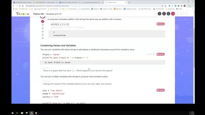Open the Email Templates bookmark
This screenshot has width=205, height=115.
click(159, 9)
